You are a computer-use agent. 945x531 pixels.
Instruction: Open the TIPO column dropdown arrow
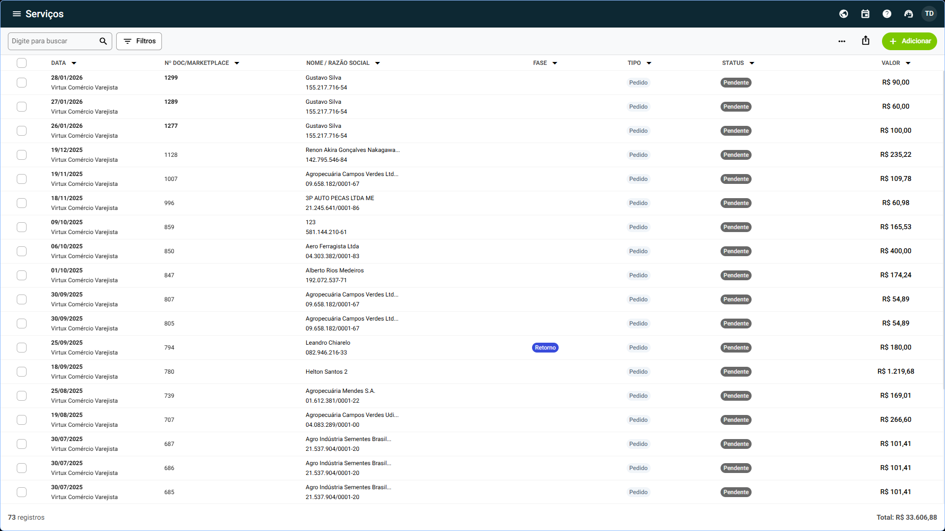[649, 63]
